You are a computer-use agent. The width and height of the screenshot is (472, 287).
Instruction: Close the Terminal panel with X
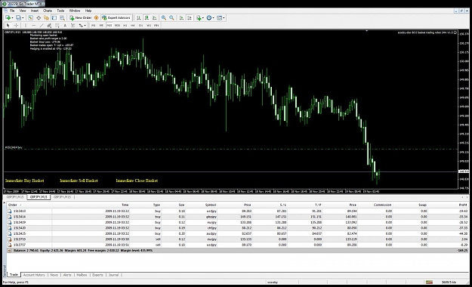[5, 202]
